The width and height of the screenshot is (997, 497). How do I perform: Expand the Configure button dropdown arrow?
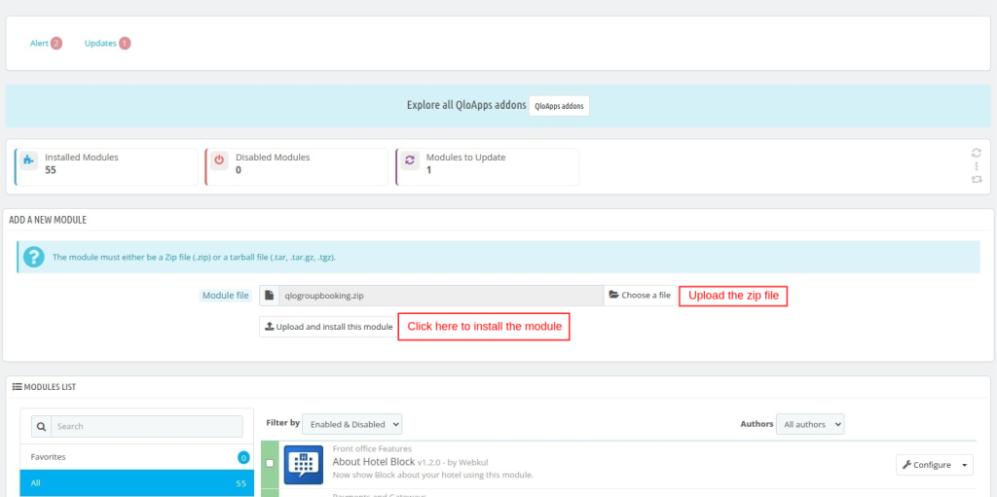click(x=965, y=465)
